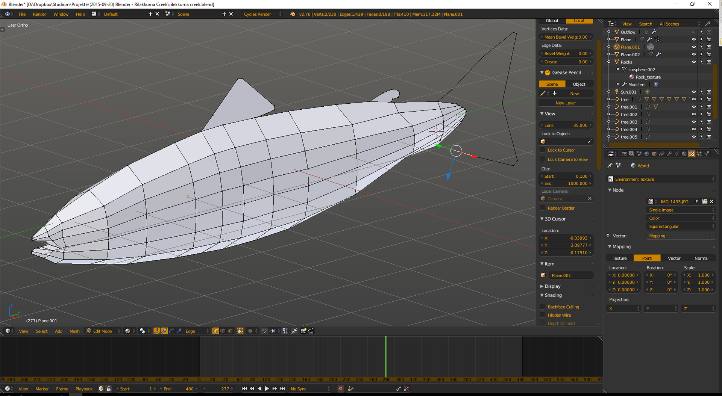Enable the Backface Culling checkbox
The image size is (722, 396).
[543, 307]
